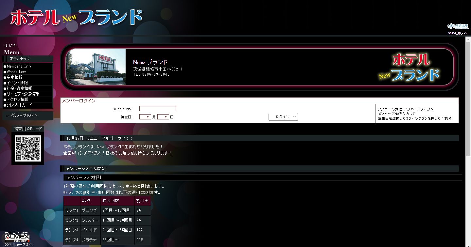Focus the メンバーNo. input field
The height and width of the screenshot is (247, 471).
click(158, 109)
